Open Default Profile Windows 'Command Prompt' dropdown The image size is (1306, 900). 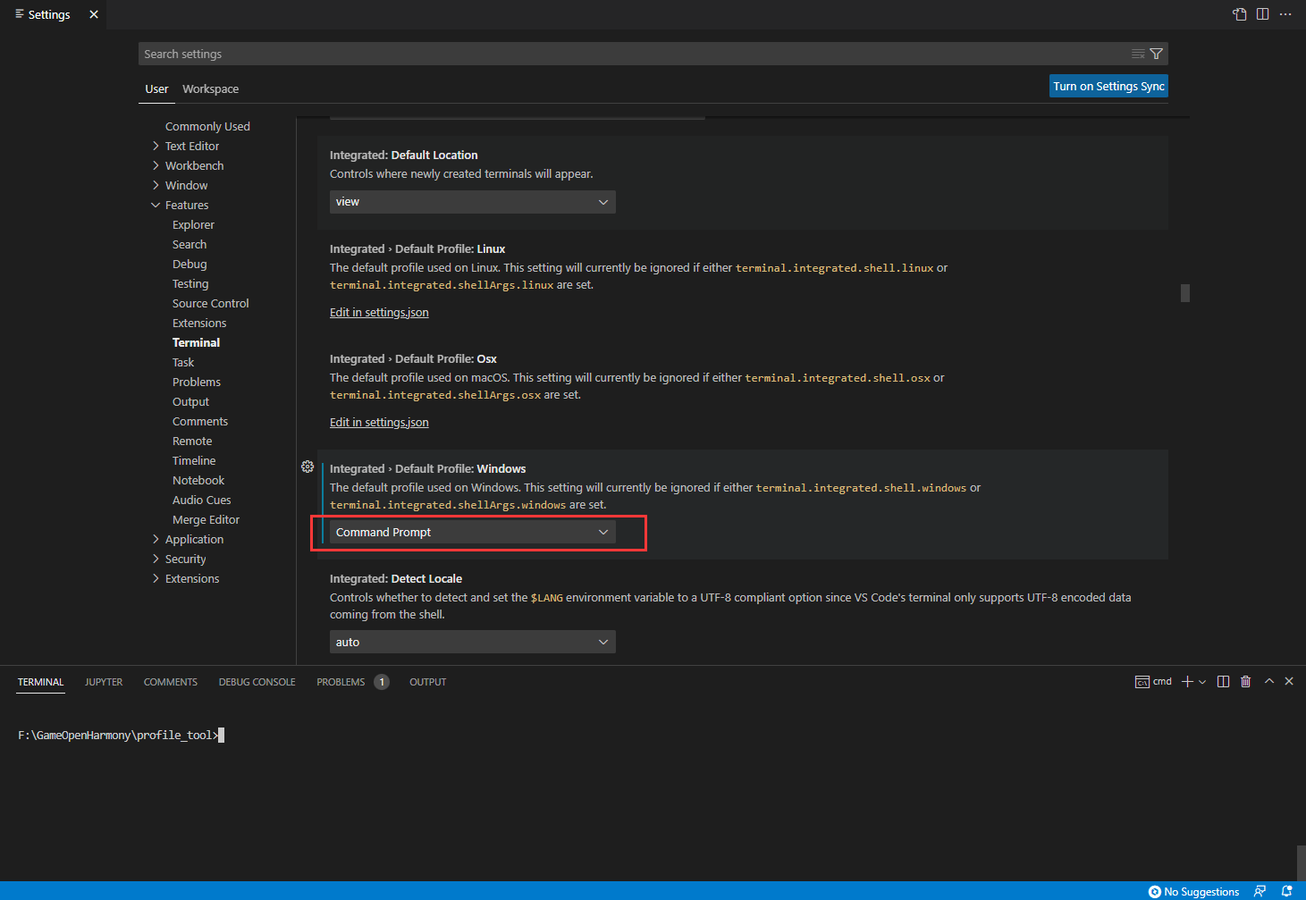tap(472, 533)
